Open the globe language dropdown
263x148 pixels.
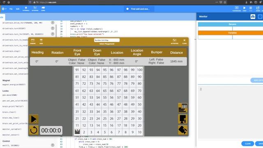[x=4, y=9]
